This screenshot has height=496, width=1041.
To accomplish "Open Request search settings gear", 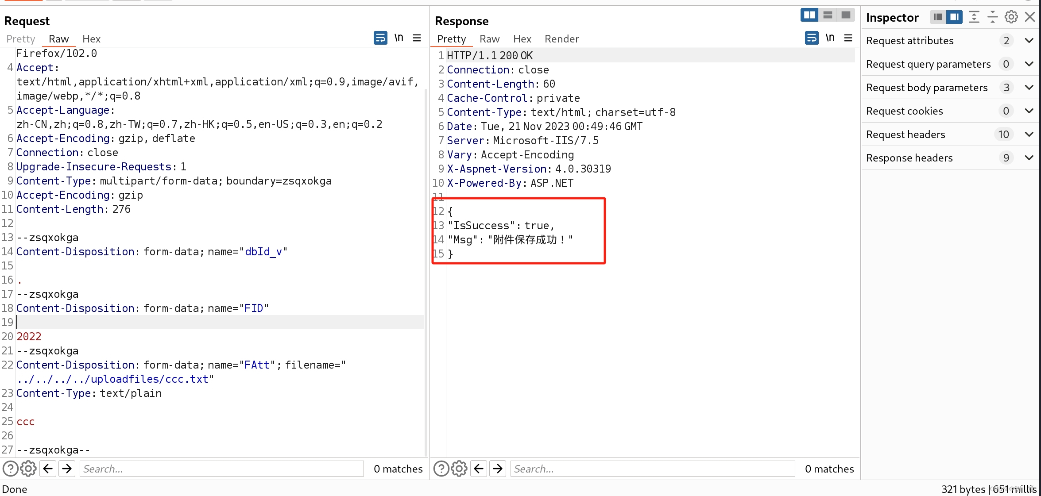I will 28,469.
